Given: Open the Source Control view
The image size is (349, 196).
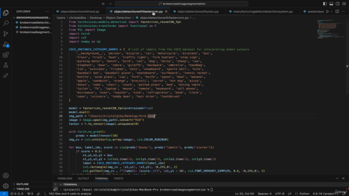Looking at the screenshot, I should tap(6, 34).
